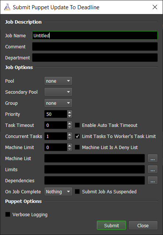Image resolution: width=163 pixels, height=235 pixels.
Task: Open the Machine List browse button
Action: 153,158
